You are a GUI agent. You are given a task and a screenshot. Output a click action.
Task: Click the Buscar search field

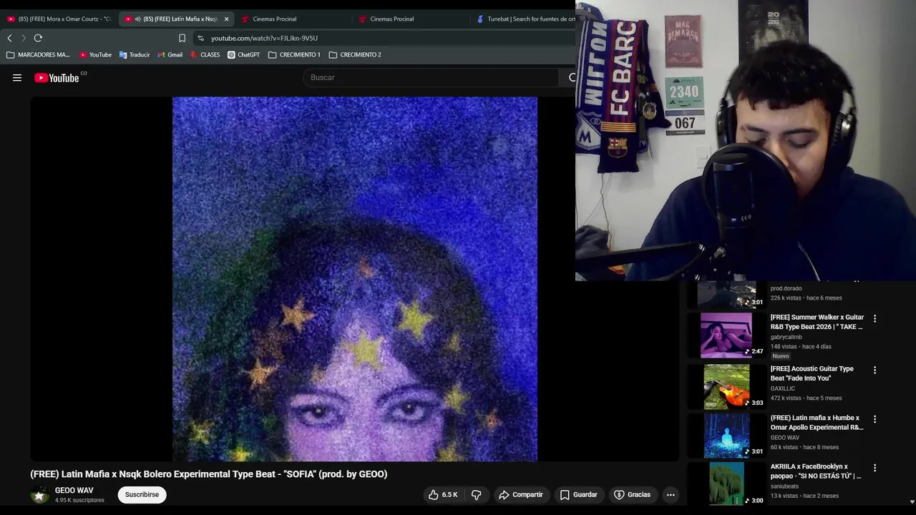click(431, 77)
